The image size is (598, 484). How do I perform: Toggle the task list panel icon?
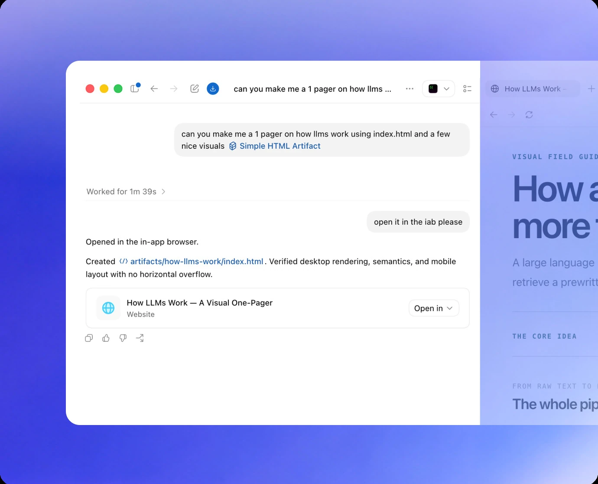[x=467, y=88]
